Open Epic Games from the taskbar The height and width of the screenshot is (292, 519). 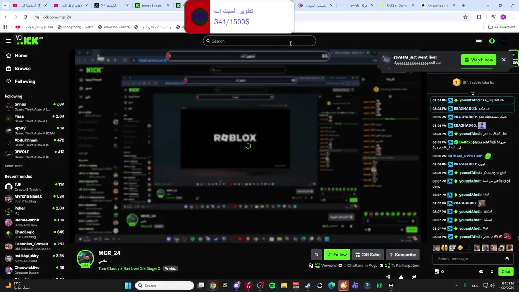click(x=224, y=286)
